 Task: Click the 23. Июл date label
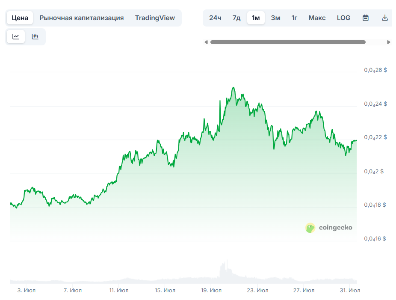(257, 291)
